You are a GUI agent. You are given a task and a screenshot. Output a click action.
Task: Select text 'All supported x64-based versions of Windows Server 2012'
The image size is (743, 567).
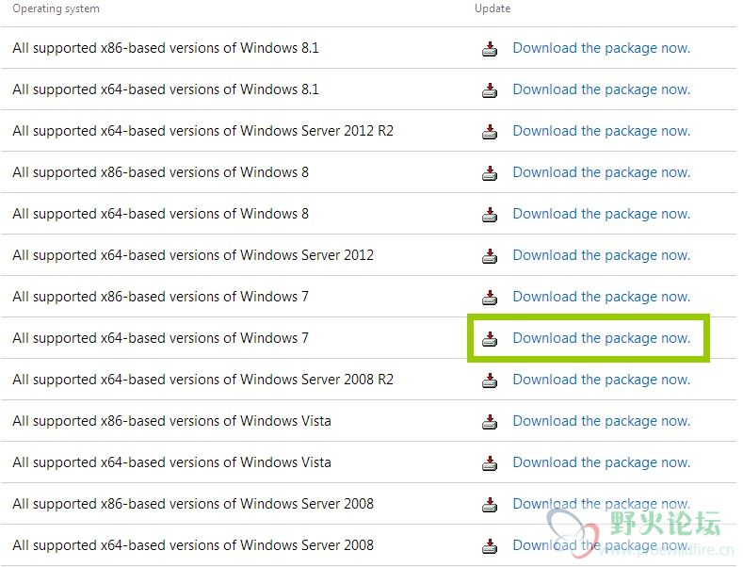(x=193, y=255)
